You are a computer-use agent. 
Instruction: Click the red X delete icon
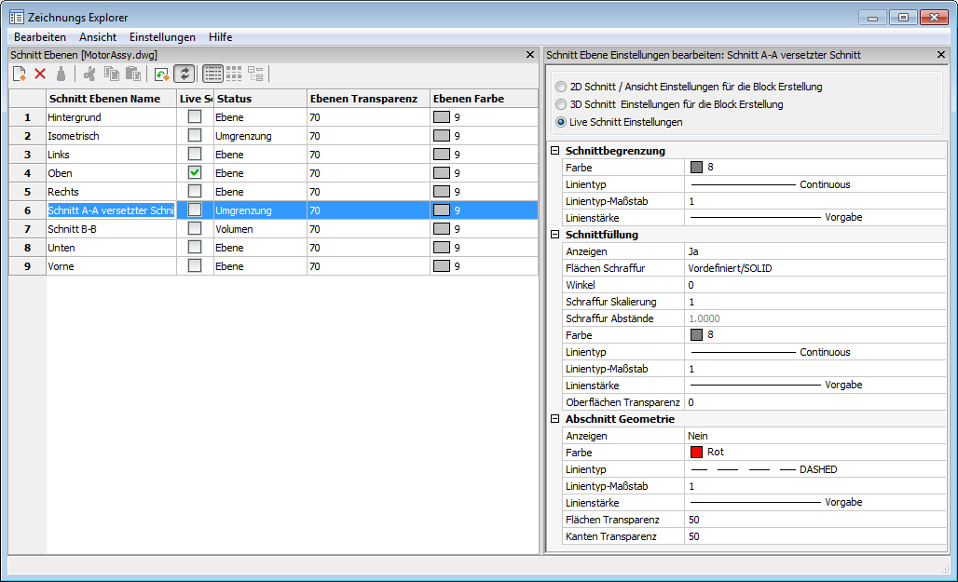click(x=40, y=74)
